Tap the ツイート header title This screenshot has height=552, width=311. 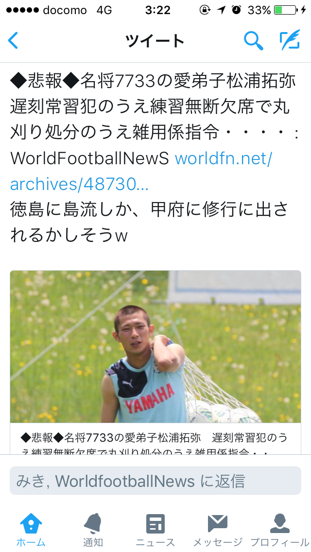pyautogui.click(x=155, y=41)
